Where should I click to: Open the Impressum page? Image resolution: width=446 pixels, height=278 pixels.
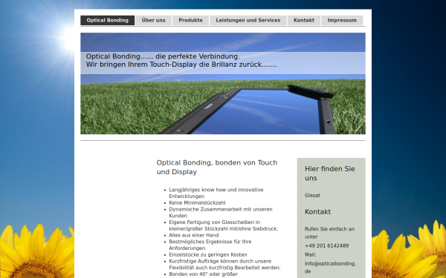click(x=342, y=21)
